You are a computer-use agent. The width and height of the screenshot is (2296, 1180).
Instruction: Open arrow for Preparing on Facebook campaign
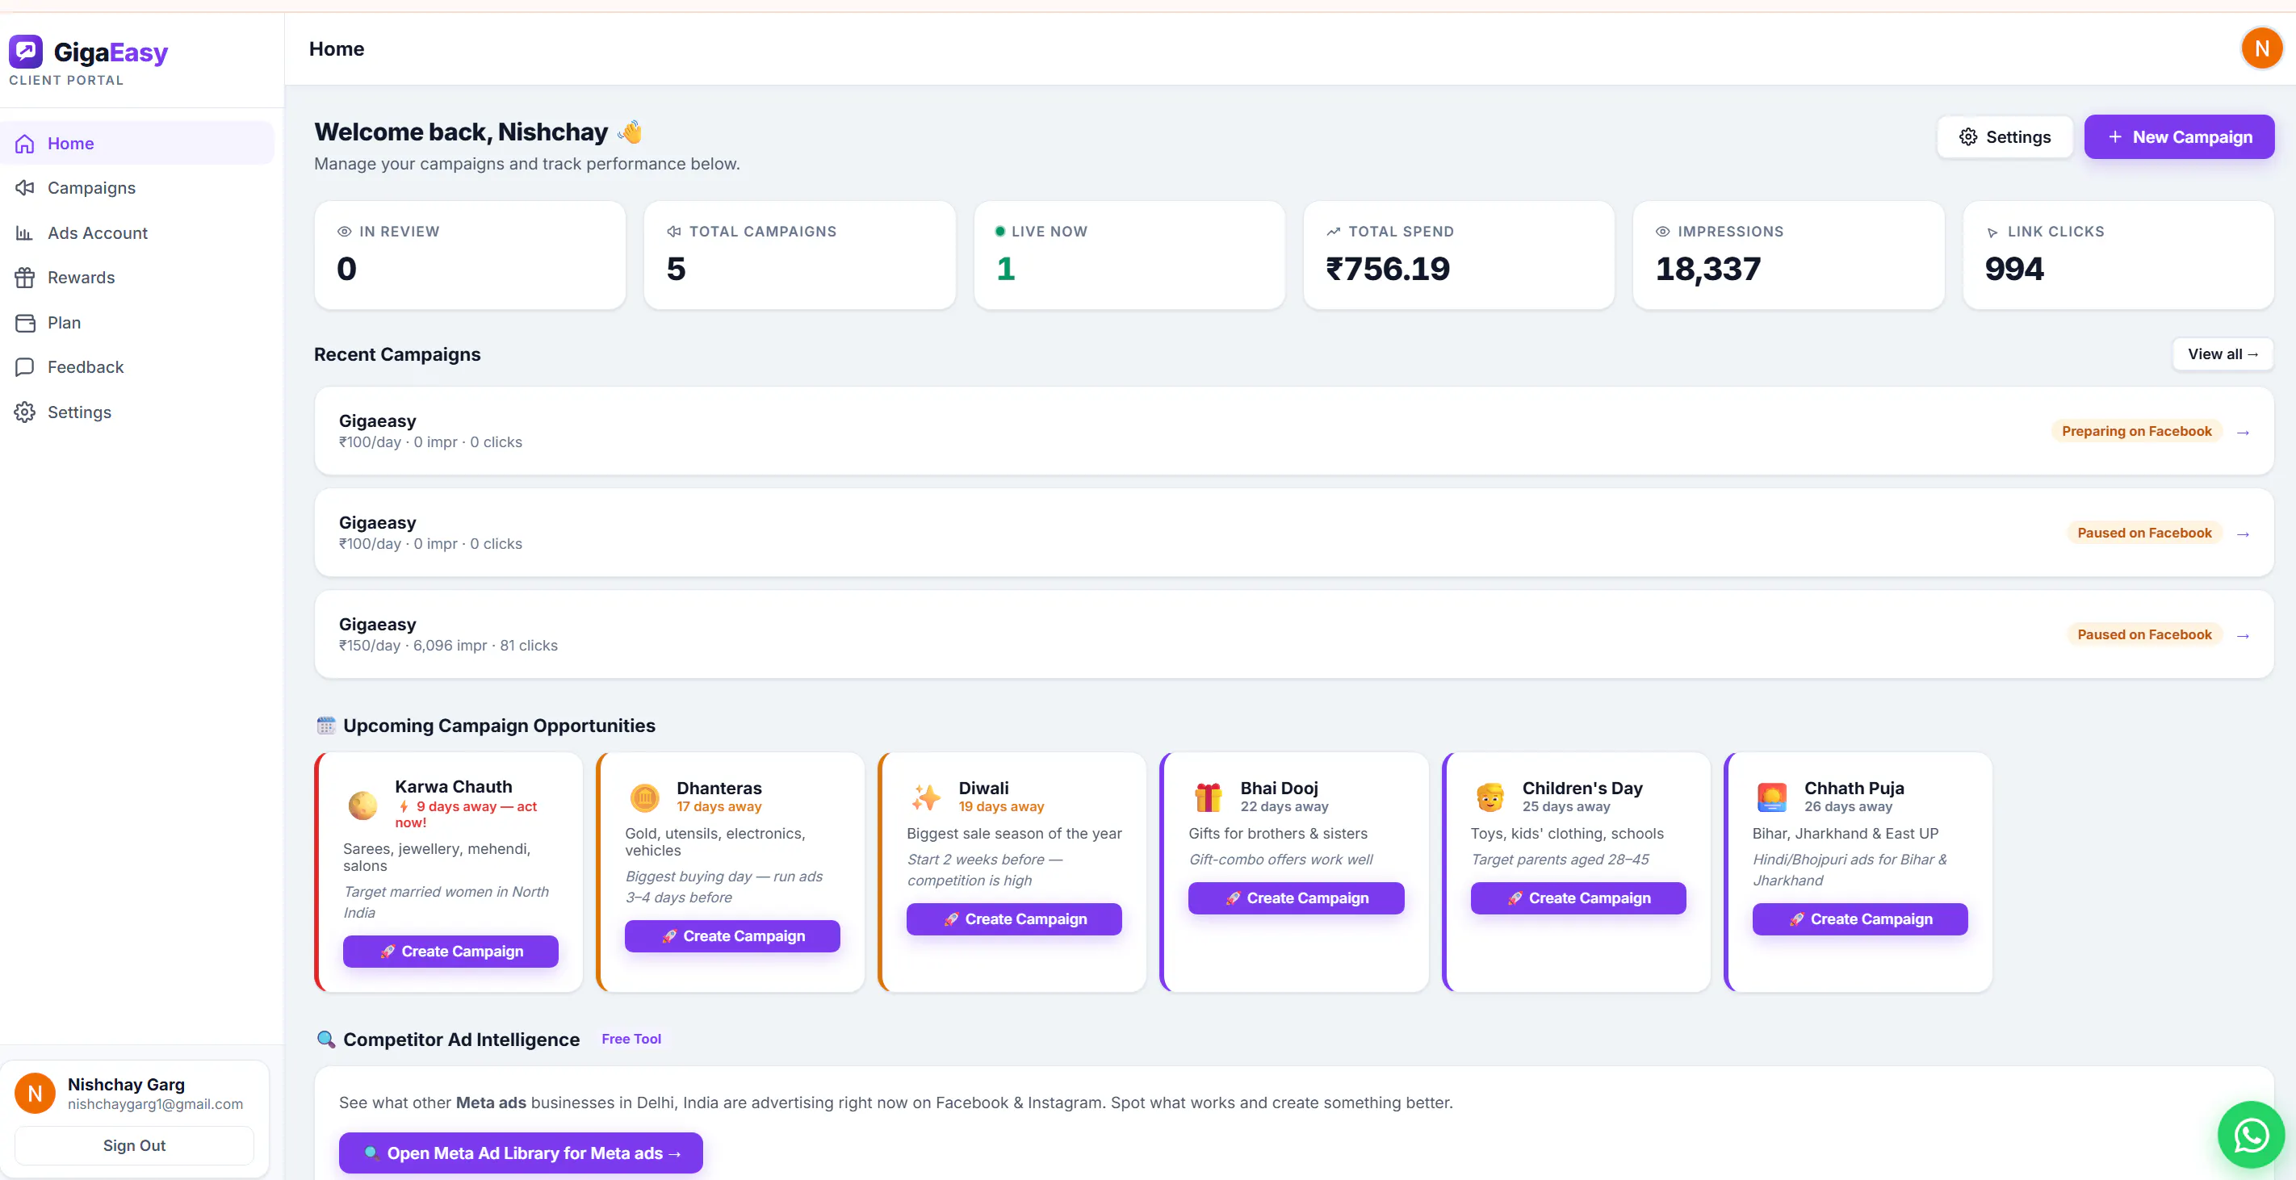[x=2244, y=433]
